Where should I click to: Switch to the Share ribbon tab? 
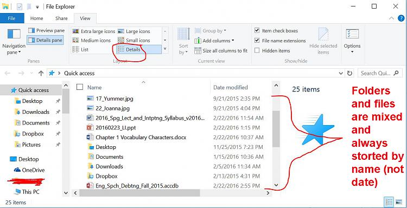61,18
